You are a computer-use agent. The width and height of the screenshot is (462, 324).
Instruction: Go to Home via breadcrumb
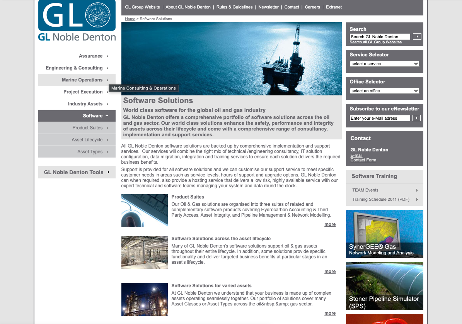130,19
